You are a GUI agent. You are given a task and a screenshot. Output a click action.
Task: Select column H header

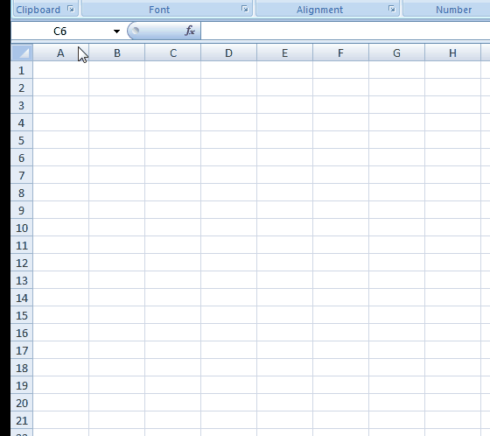tap(453, 53)
